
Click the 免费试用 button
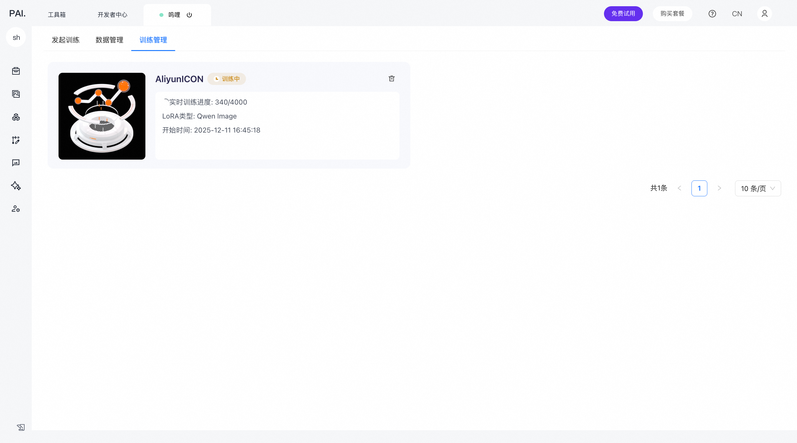point(623,14)
